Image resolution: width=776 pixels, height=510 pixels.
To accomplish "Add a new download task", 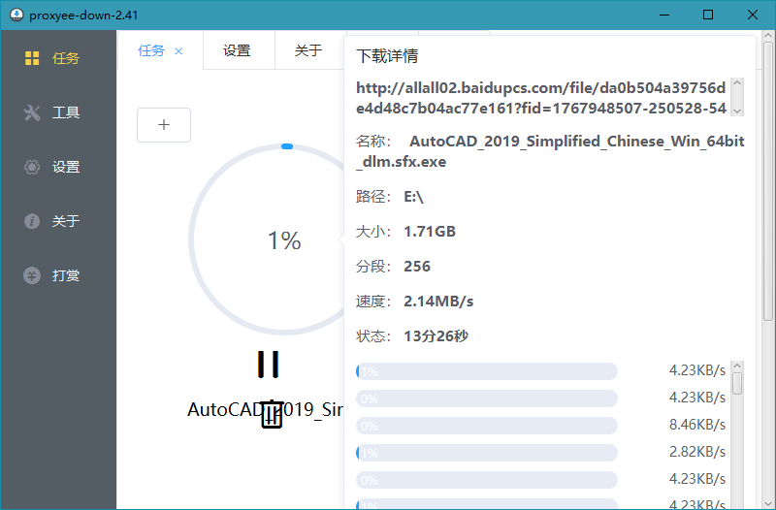I will [x=164, y=124].
